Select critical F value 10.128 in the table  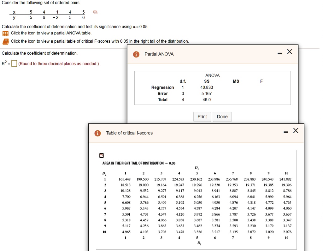(x=125, y=191)
